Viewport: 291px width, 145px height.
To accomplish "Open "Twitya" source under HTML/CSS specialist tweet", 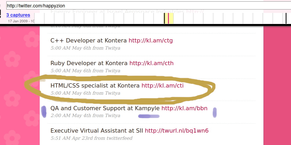I will coord(113,93).
